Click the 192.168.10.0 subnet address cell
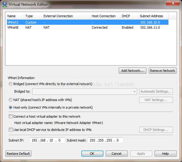 150,22
